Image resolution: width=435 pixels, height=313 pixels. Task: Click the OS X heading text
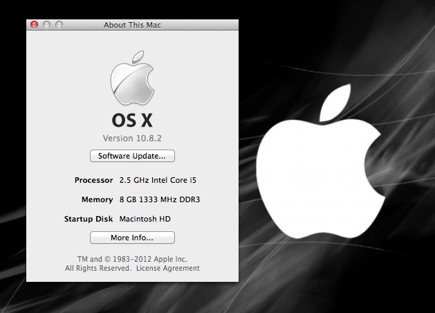132,120
